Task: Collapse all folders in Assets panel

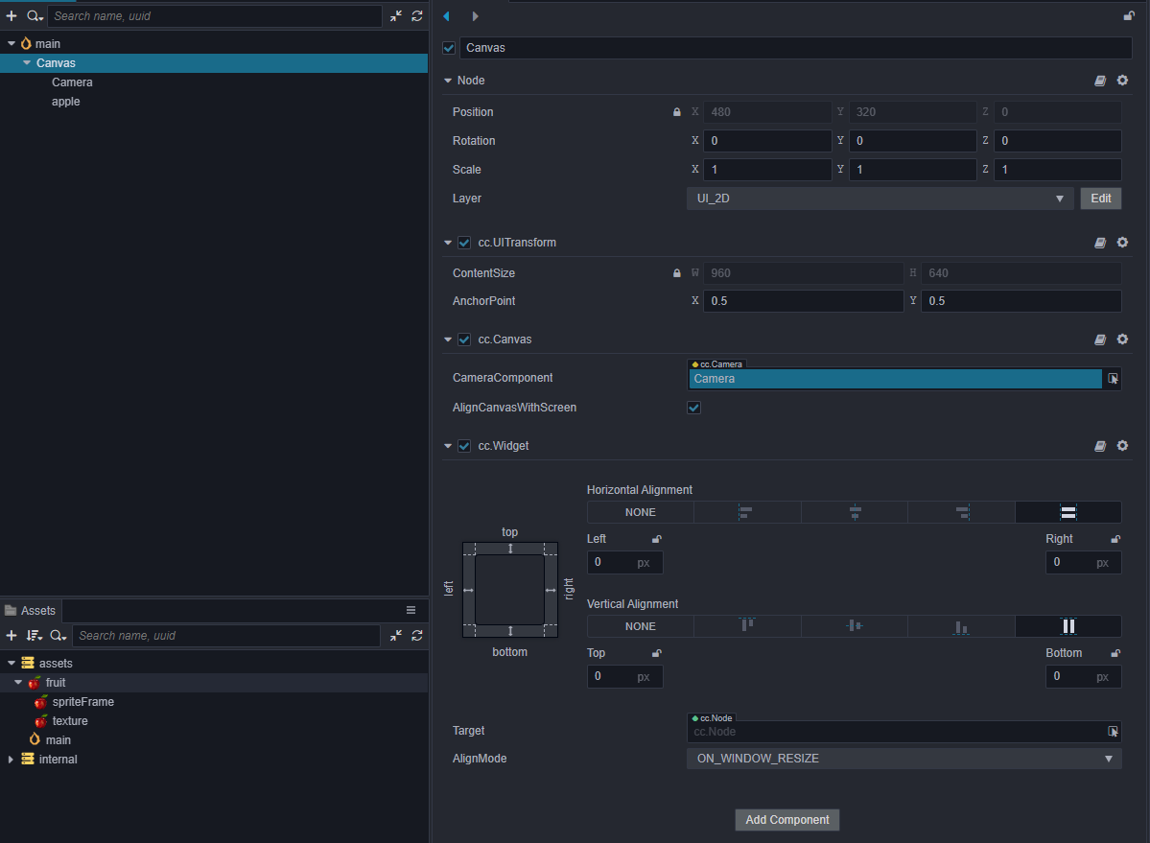Action: [x=396, y=636]
